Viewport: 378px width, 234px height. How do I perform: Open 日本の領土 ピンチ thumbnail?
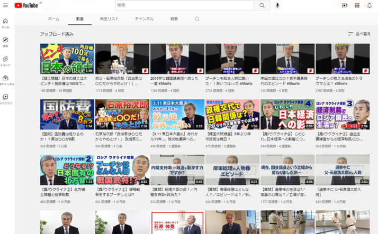(x=67, y=59)
